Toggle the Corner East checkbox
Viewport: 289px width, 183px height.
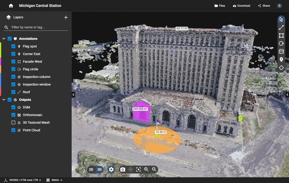coord(13,54)
